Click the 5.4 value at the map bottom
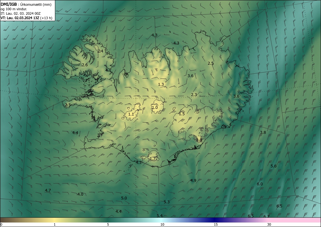The height and width of the screenshot is (227, 321). tap(160, 216)
